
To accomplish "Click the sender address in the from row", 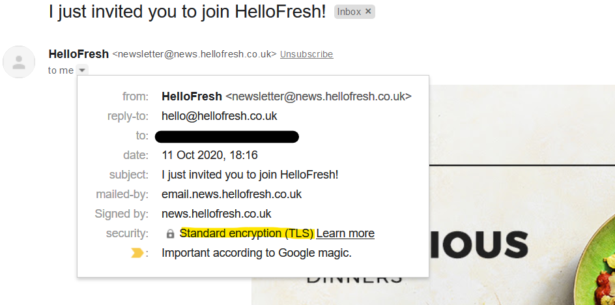I will point(319,96).
